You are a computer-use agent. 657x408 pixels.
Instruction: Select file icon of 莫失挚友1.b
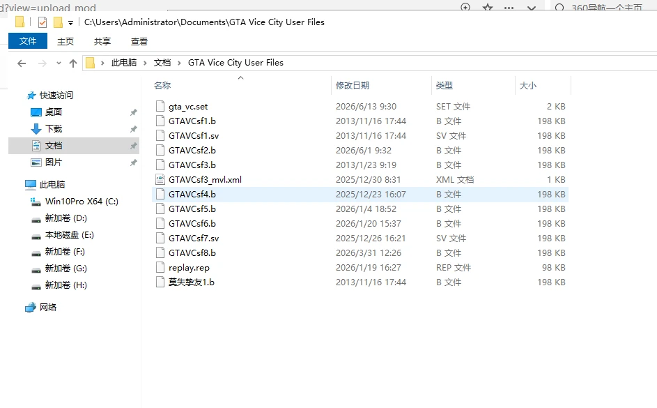pyautogui.click(x=160, y=282)
